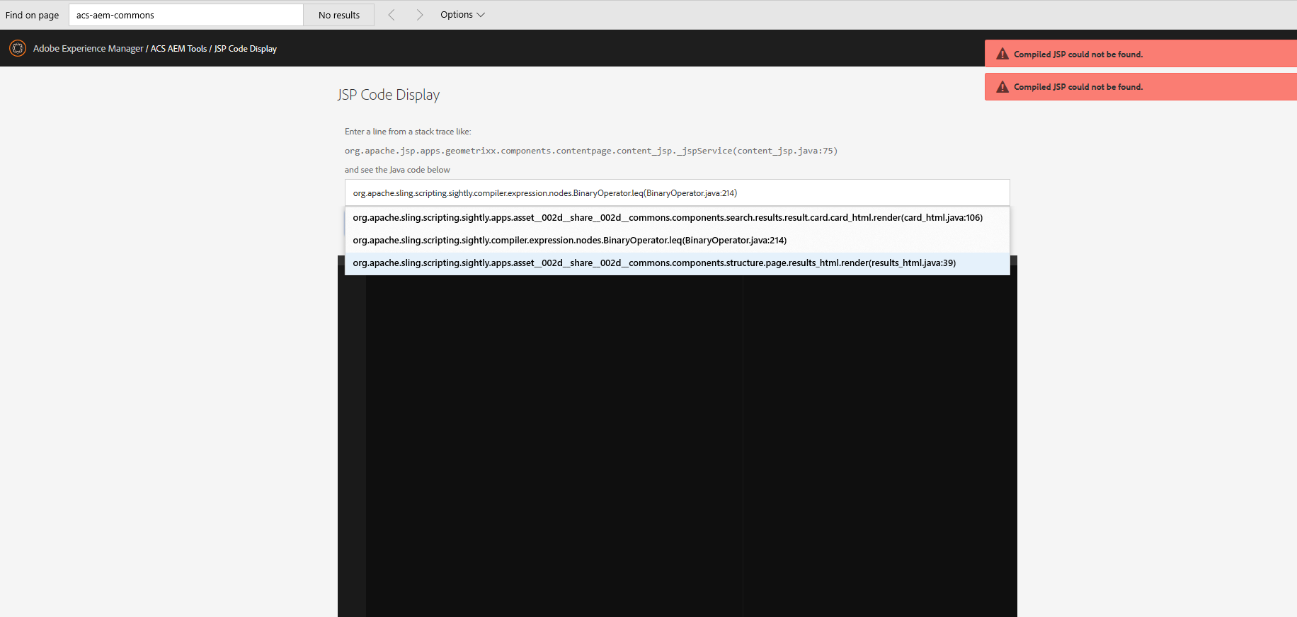Viewport: 1297px width, 617px height.
Task: Click the stack trace line input field
Action: pos(677,193)
